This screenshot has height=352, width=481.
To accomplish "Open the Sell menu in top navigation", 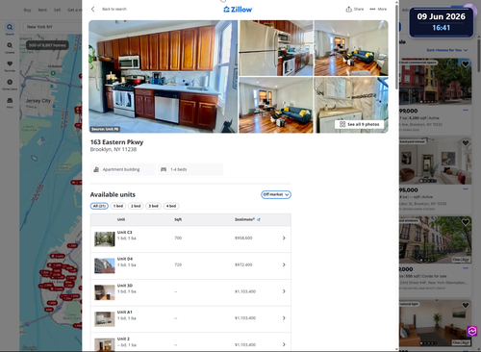I will tap(57, 10).
